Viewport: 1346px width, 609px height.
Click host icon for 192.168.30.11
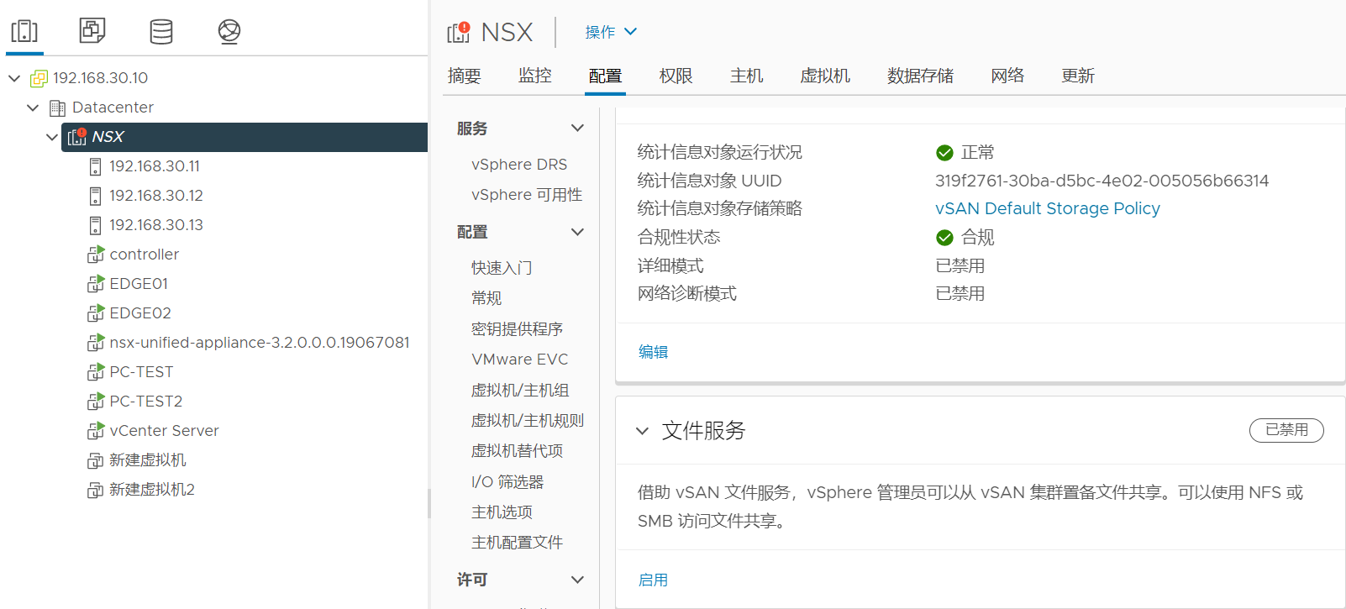coord(95,166)
